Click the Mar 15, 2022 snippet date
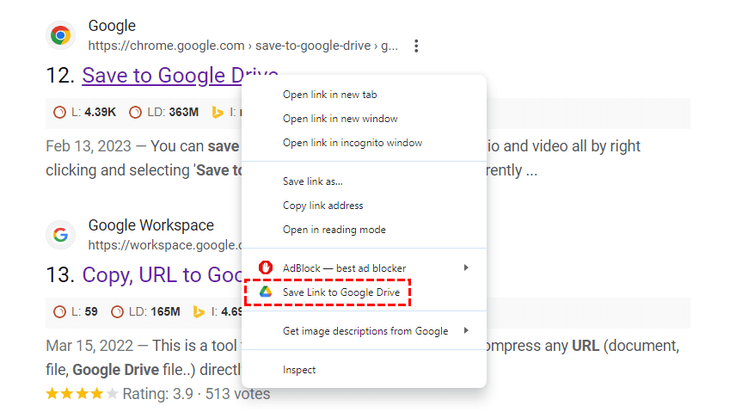Screen dimensions: 736x412 89,346
